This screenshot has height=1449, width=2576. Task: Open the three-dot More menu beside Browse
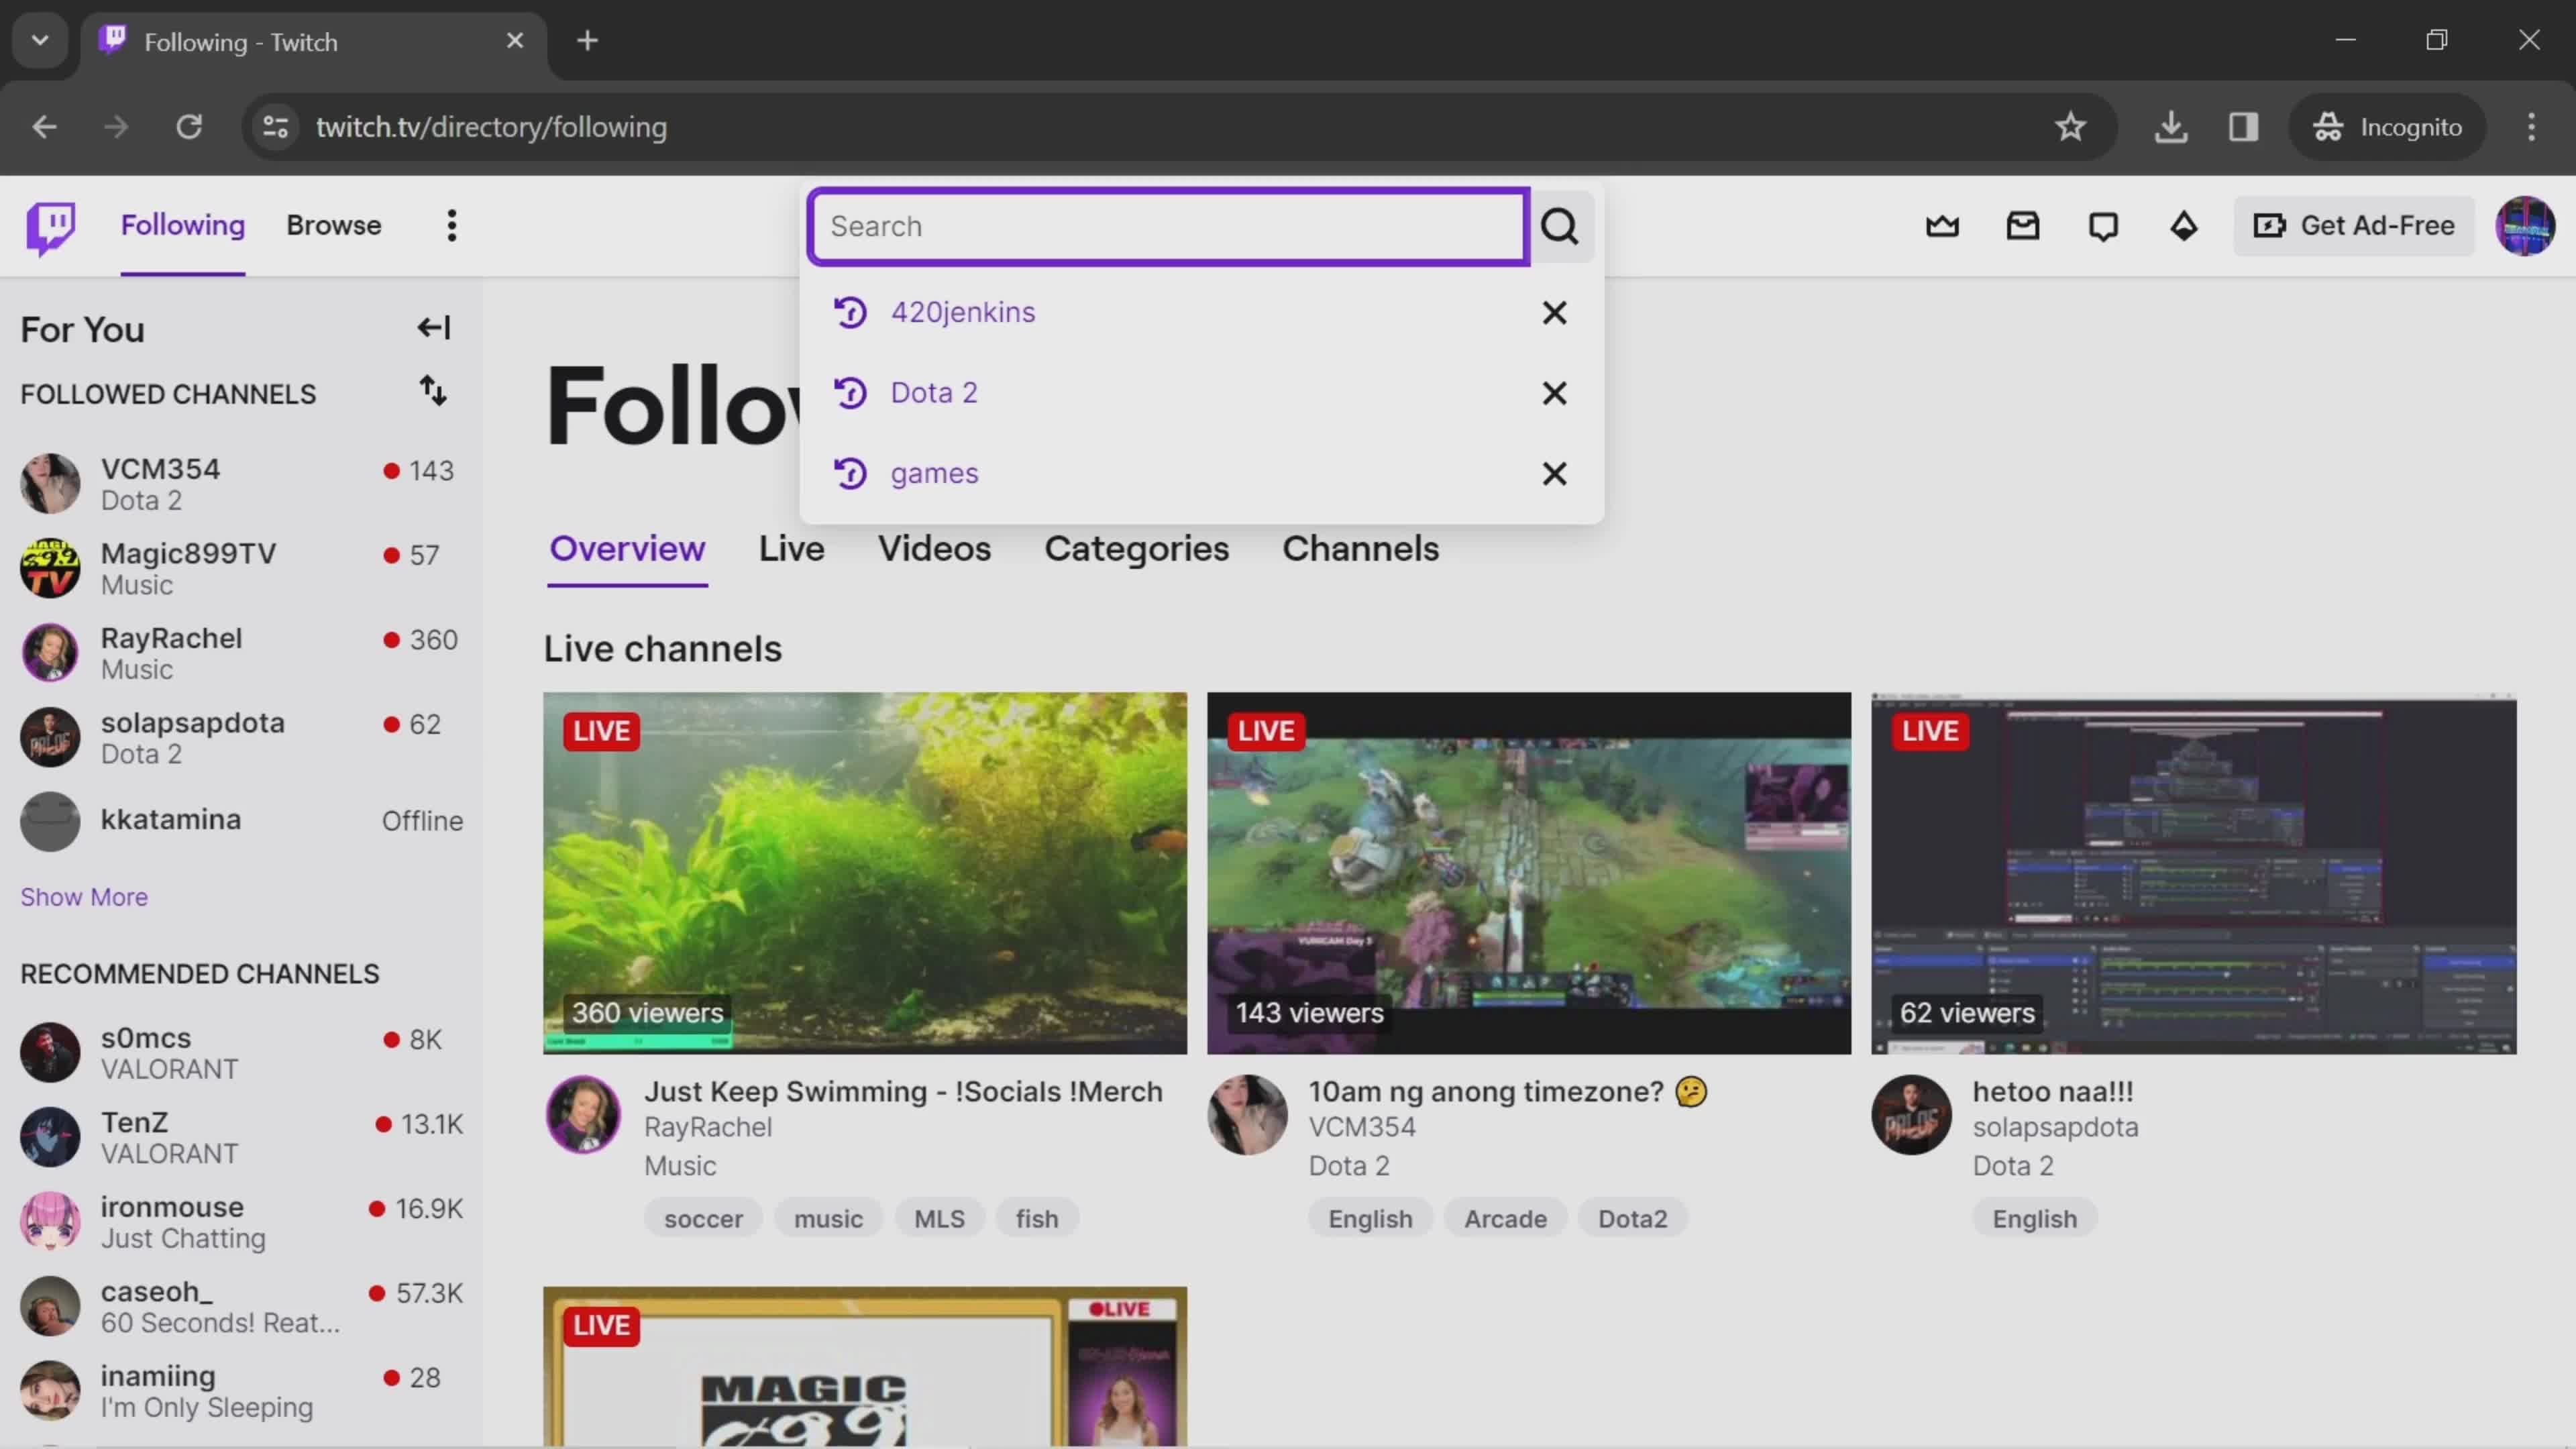coord(452,226)
